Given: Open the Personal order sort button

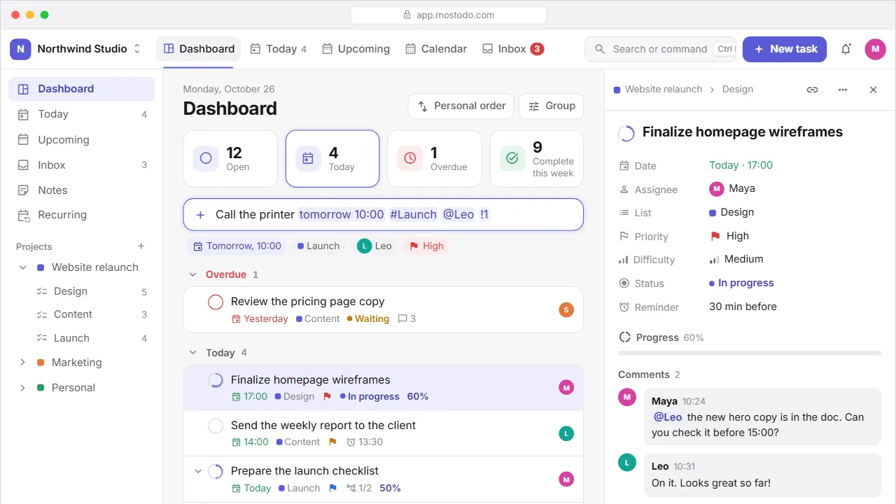Looking at the screenshot, I should 461,106.
